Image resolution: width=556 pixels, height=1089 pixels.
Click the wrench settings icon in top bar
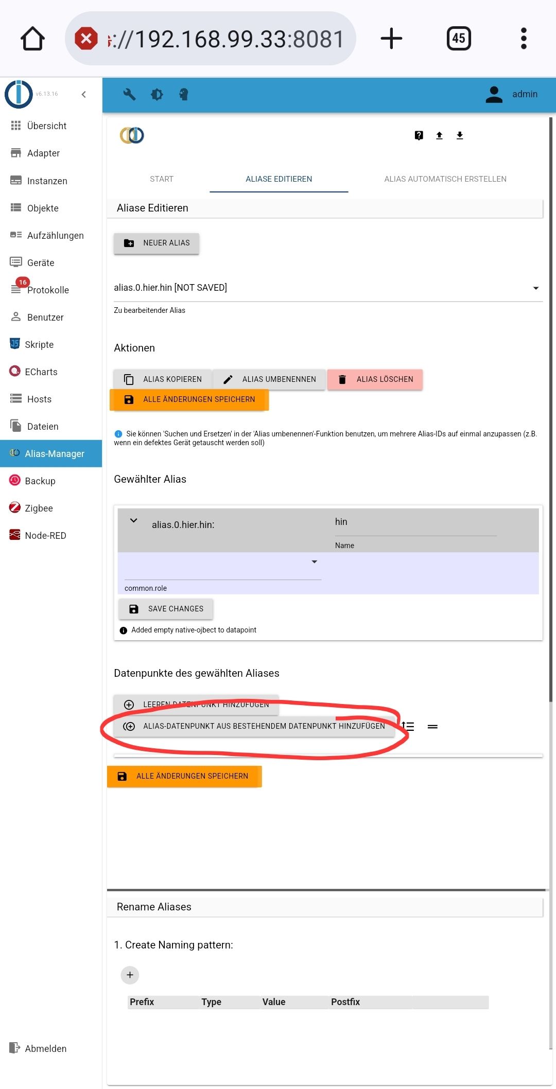tap(129, 94)
